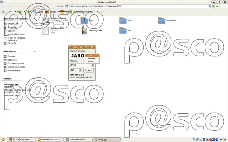Toggle the Cartelle folders pane
This screenshot has height=142, width=228.
(x=51, y=12)
